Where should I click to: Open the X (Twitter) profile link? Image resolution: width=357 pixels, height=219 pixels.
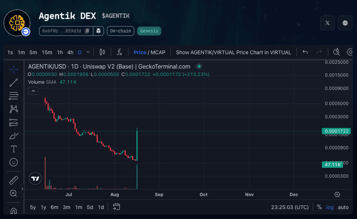(x=327, y=23)
